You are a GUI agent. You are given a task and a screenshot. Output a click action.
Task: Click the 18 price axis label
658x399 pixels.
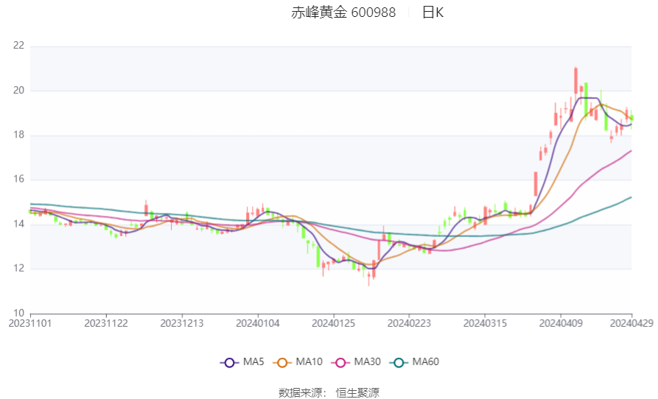(19, 135)
